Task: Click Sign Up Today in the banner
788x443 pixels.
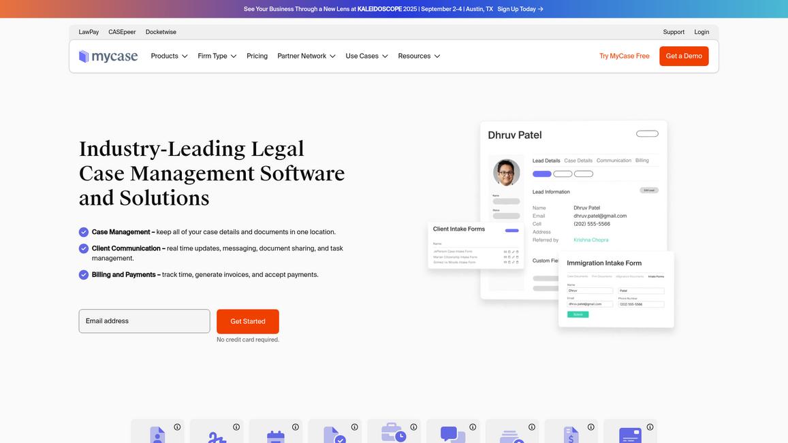Action: (517, 9)
